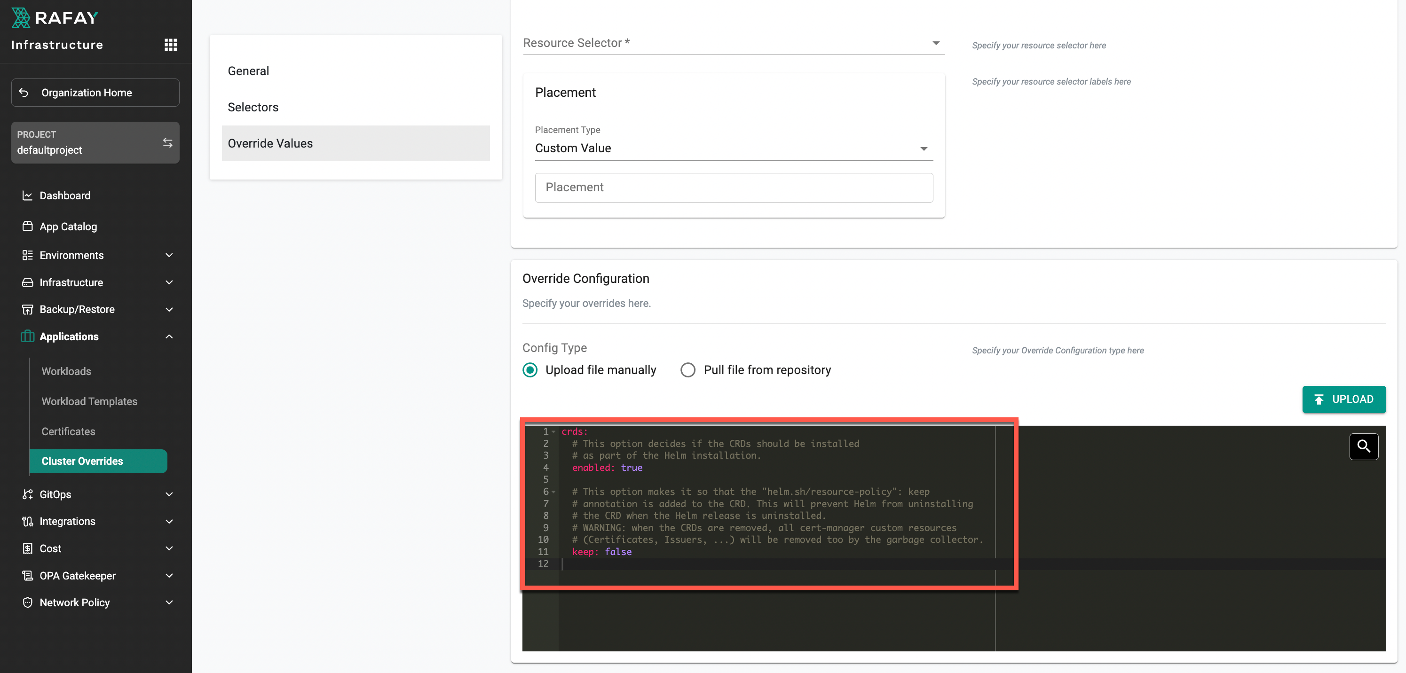Click the project switch arrows icon
The height and width of the screenshot is (673, 1406).
(x=167, y=142)
